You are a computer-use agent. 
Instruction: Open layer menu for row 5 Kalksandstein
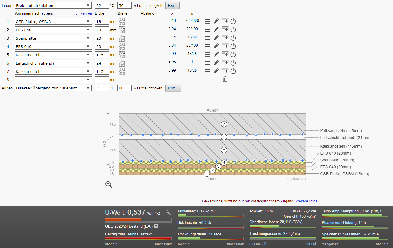click(208, 54)
